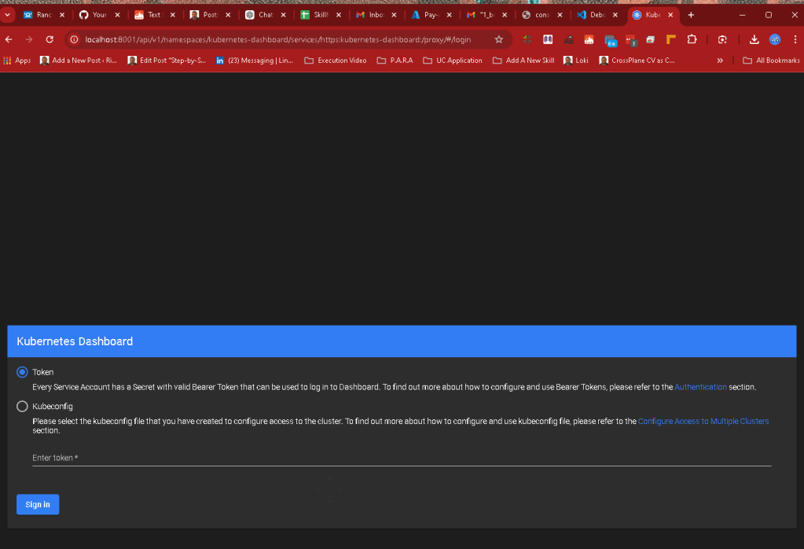Open Edit Post Step-by-S bookmark
This screenshot has width=804, height=549.
pyautogui.click(x=167, y=61)
